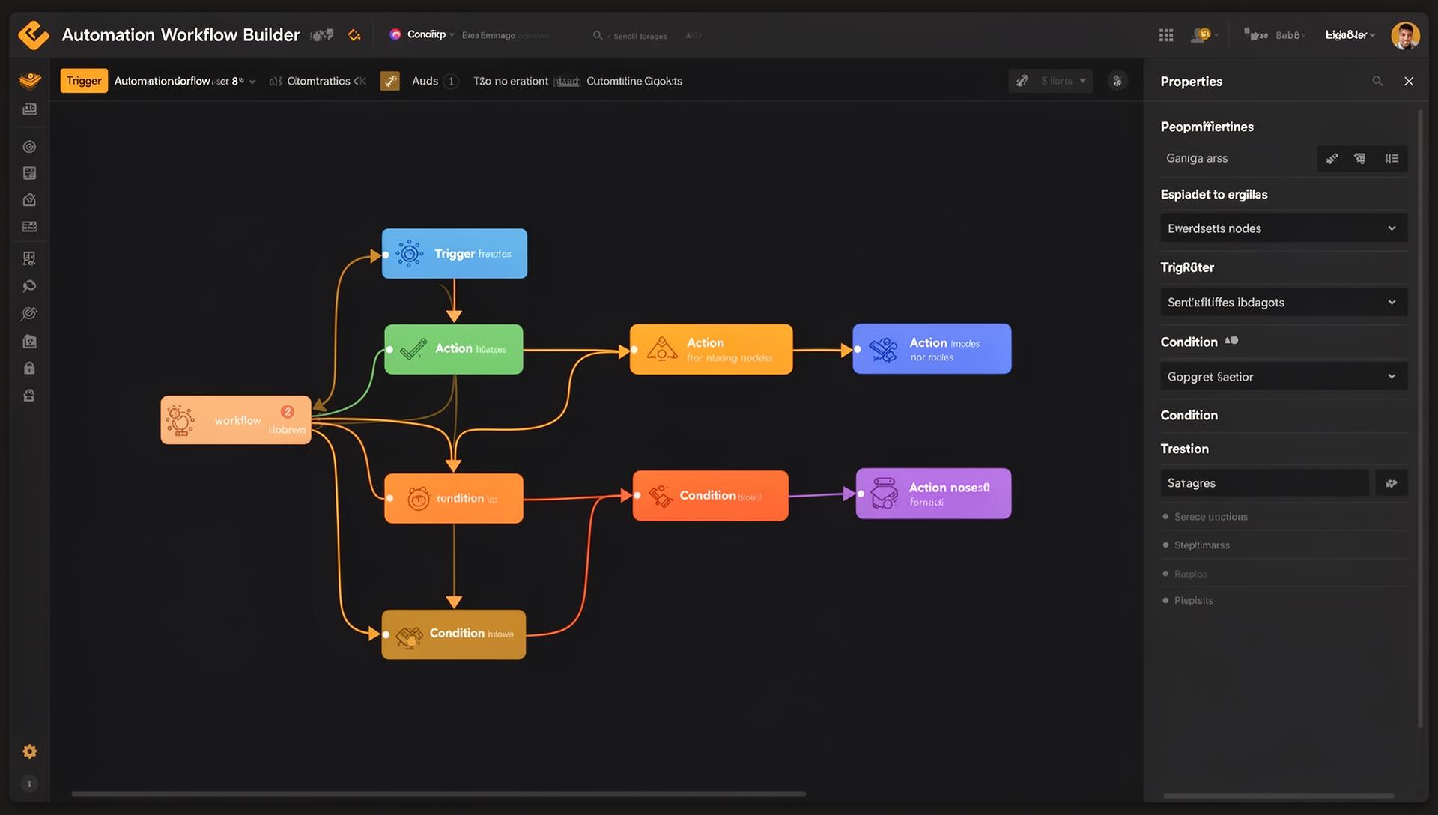Click the search magnifier in left sidebar
Viewport: 1438px width, 815px height.
(x=29, y=286)
